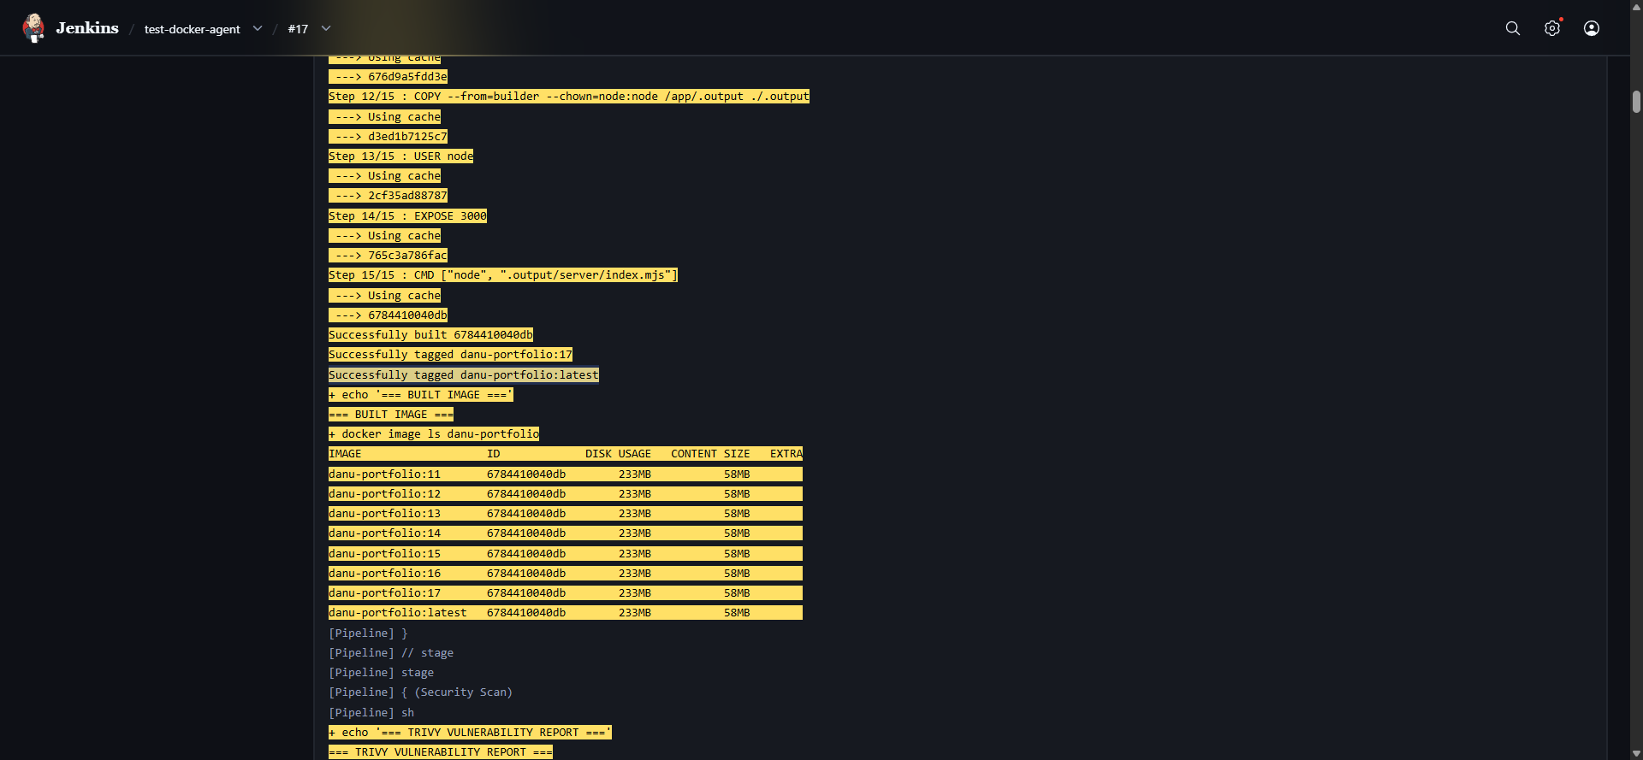The image size is (1643, 760).
Task: Open the Jenkins home link text
Action: (x=87, y=28)
